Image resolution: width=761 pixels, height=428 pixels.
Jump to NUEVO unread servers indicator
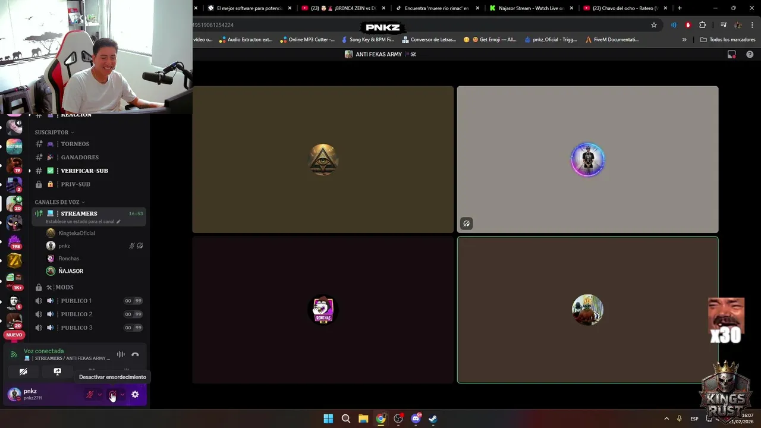(x=14, y=335)
